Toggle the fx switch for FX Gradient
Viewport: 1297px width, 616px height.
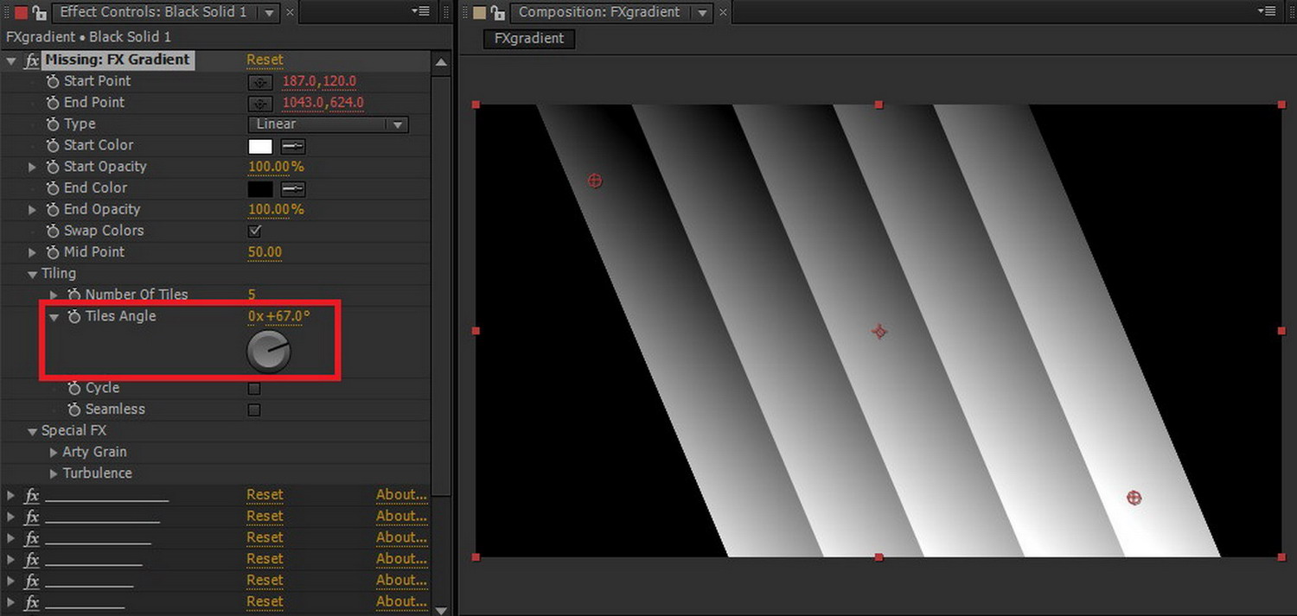point(32,60)
